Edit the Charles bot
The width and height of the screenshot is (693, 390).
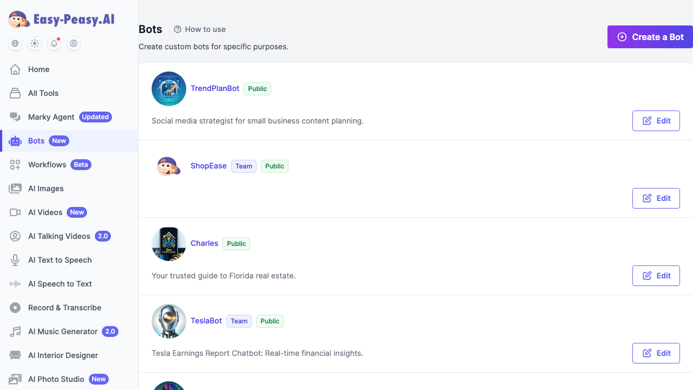(x=656, y=276)
